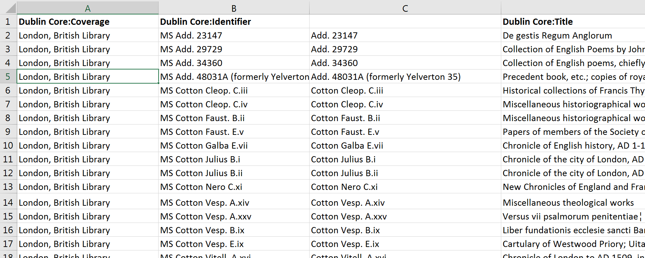Click cell 'Papers of members of the Society'
The height and width of the screenshot is (258, 645).
573,132
